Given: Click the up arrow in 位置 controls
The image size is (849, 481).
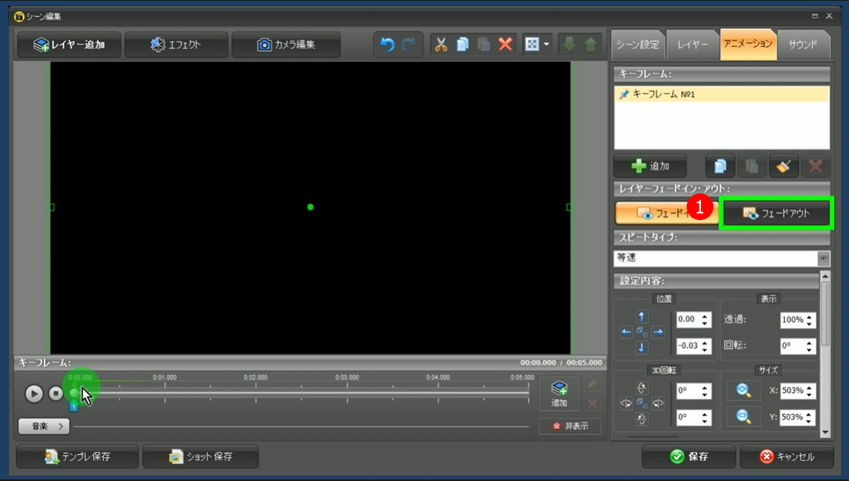Looking at the screenshot, I should click(642, 316).
